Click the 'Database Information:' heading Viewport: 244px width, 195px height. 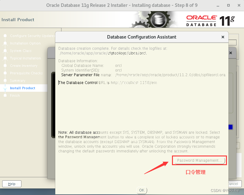coord(78,61)
